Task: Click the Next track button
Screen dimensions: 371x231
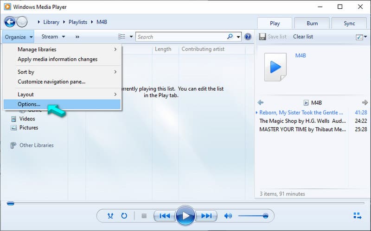Action: click(206, 216)
